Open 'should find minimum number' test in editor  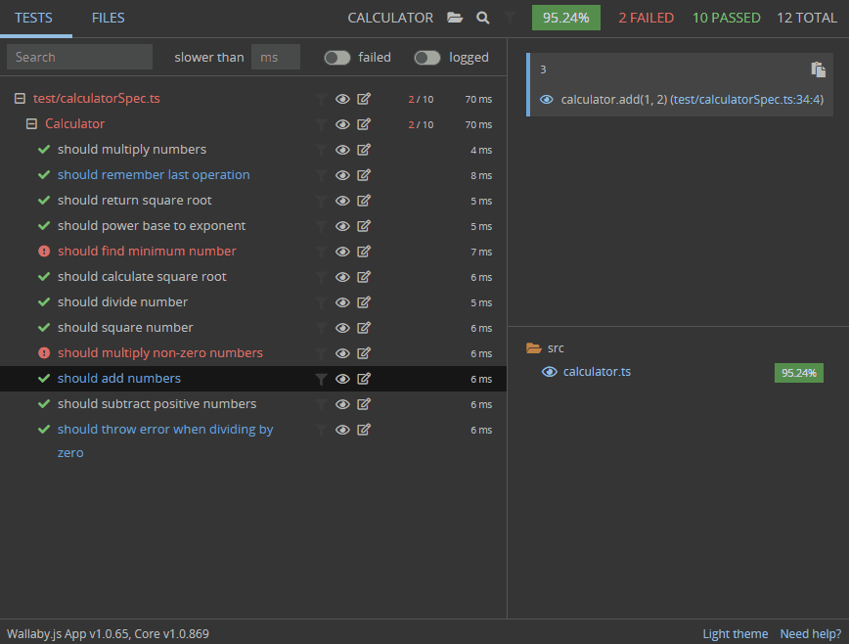tap(364, 252)
